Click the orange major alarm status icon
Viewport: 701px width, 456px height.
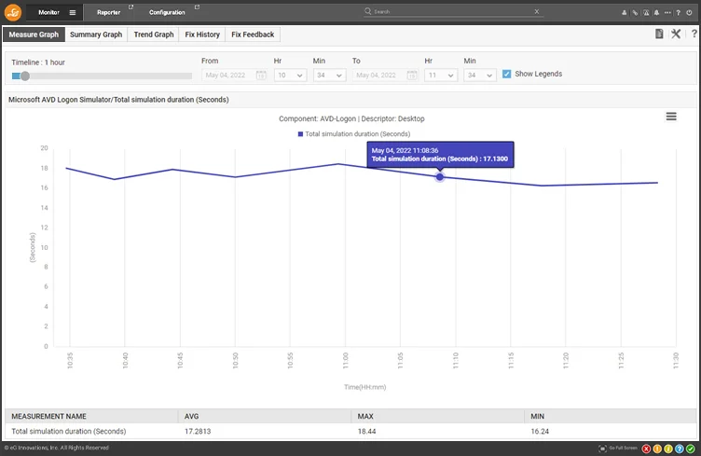(657, 449)
